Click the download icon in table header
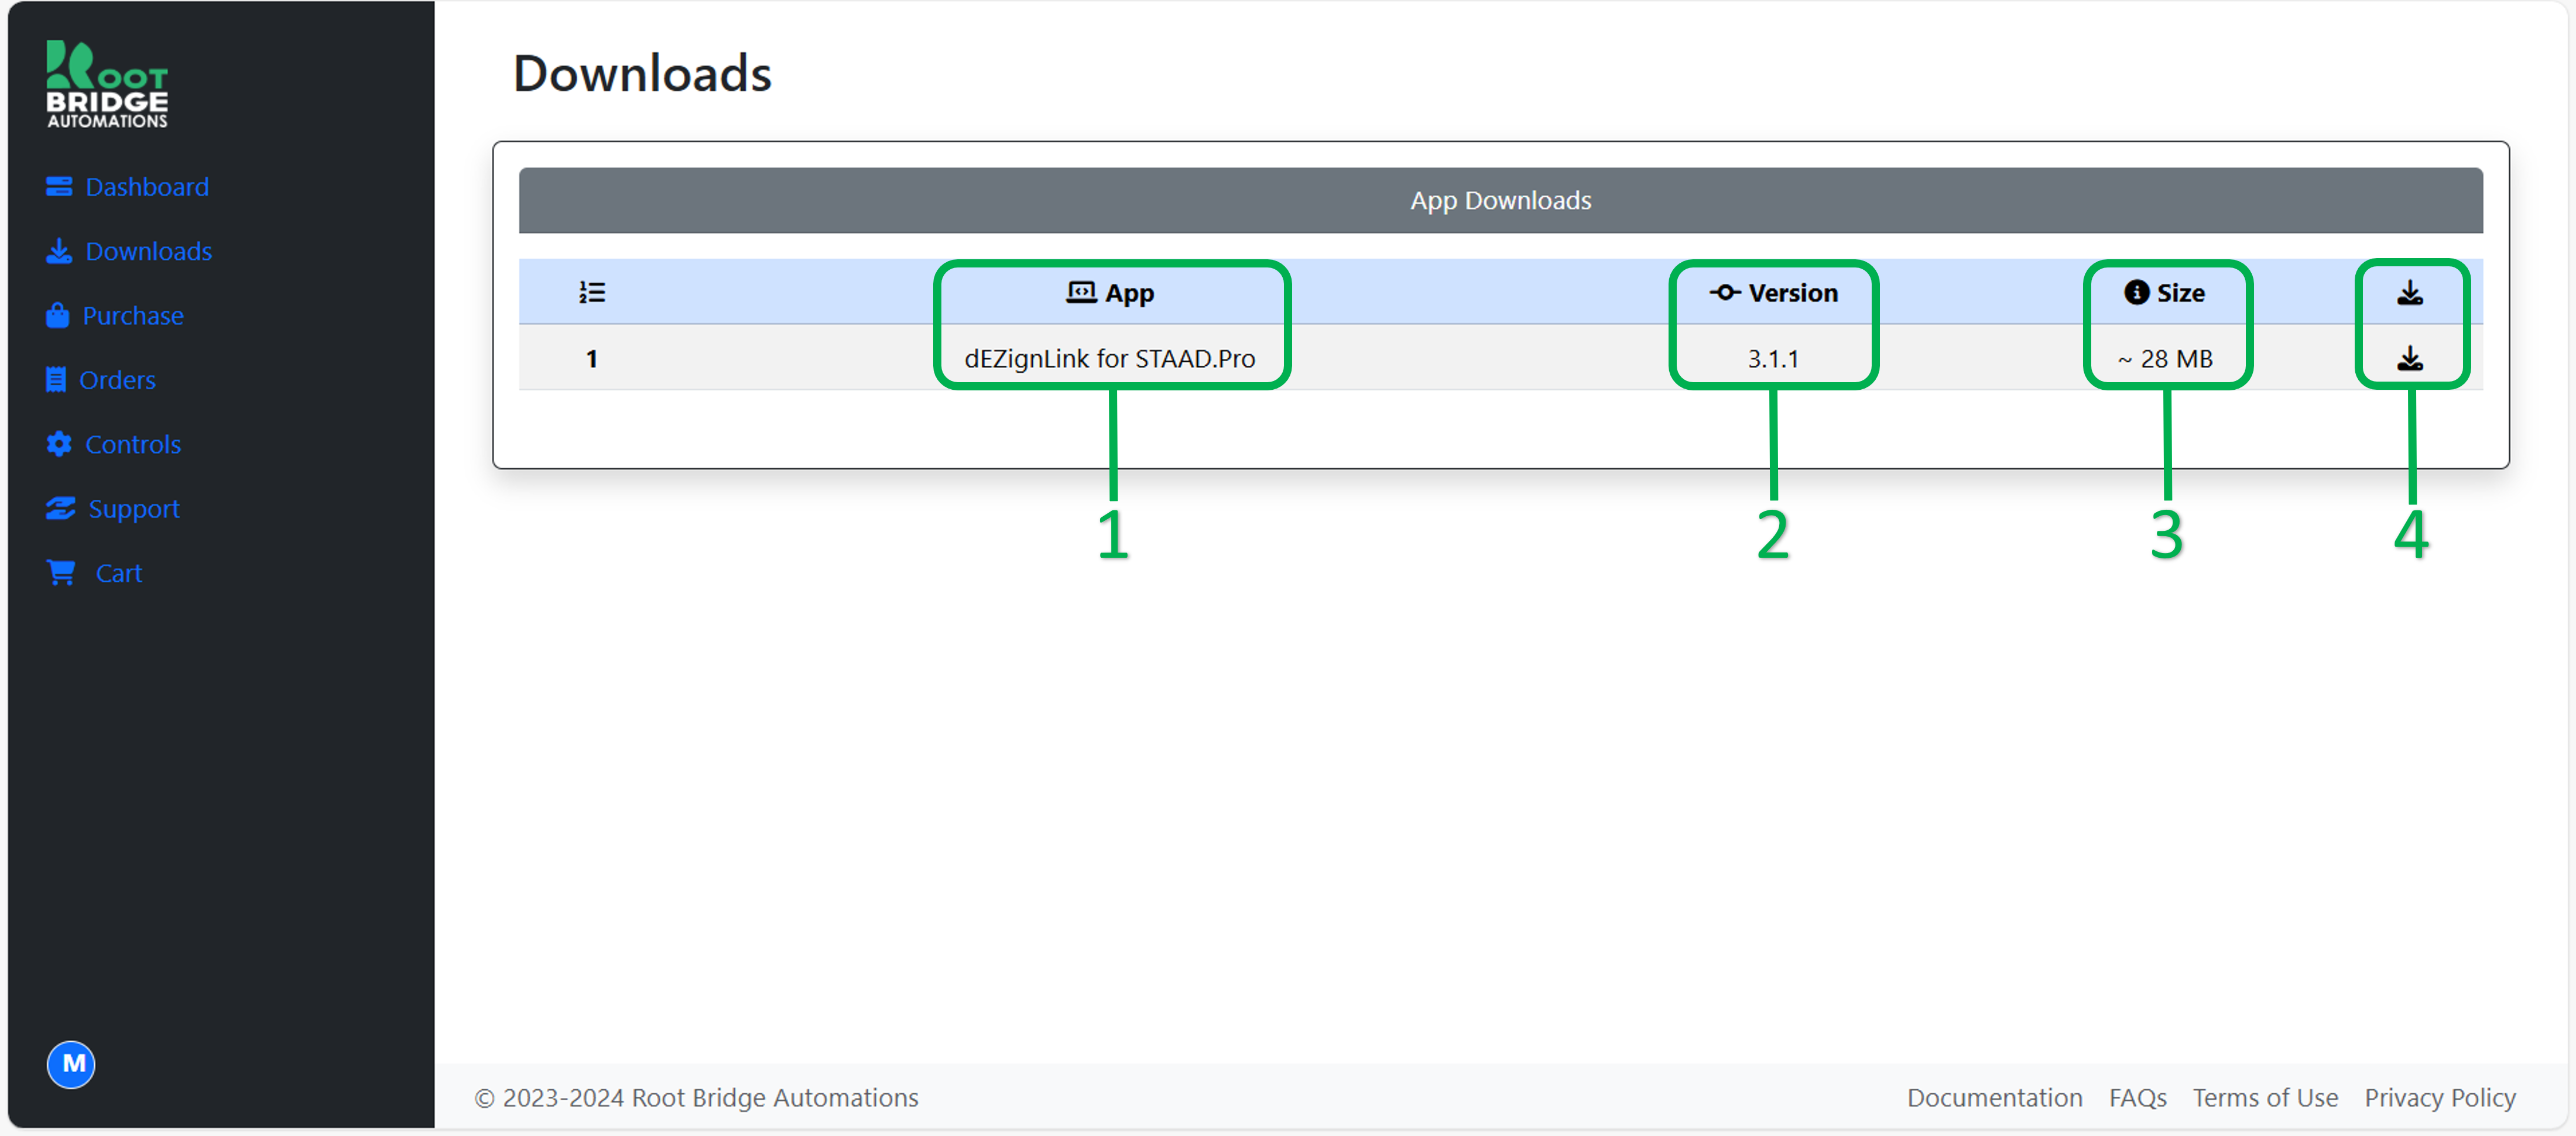 [2410, 293]
